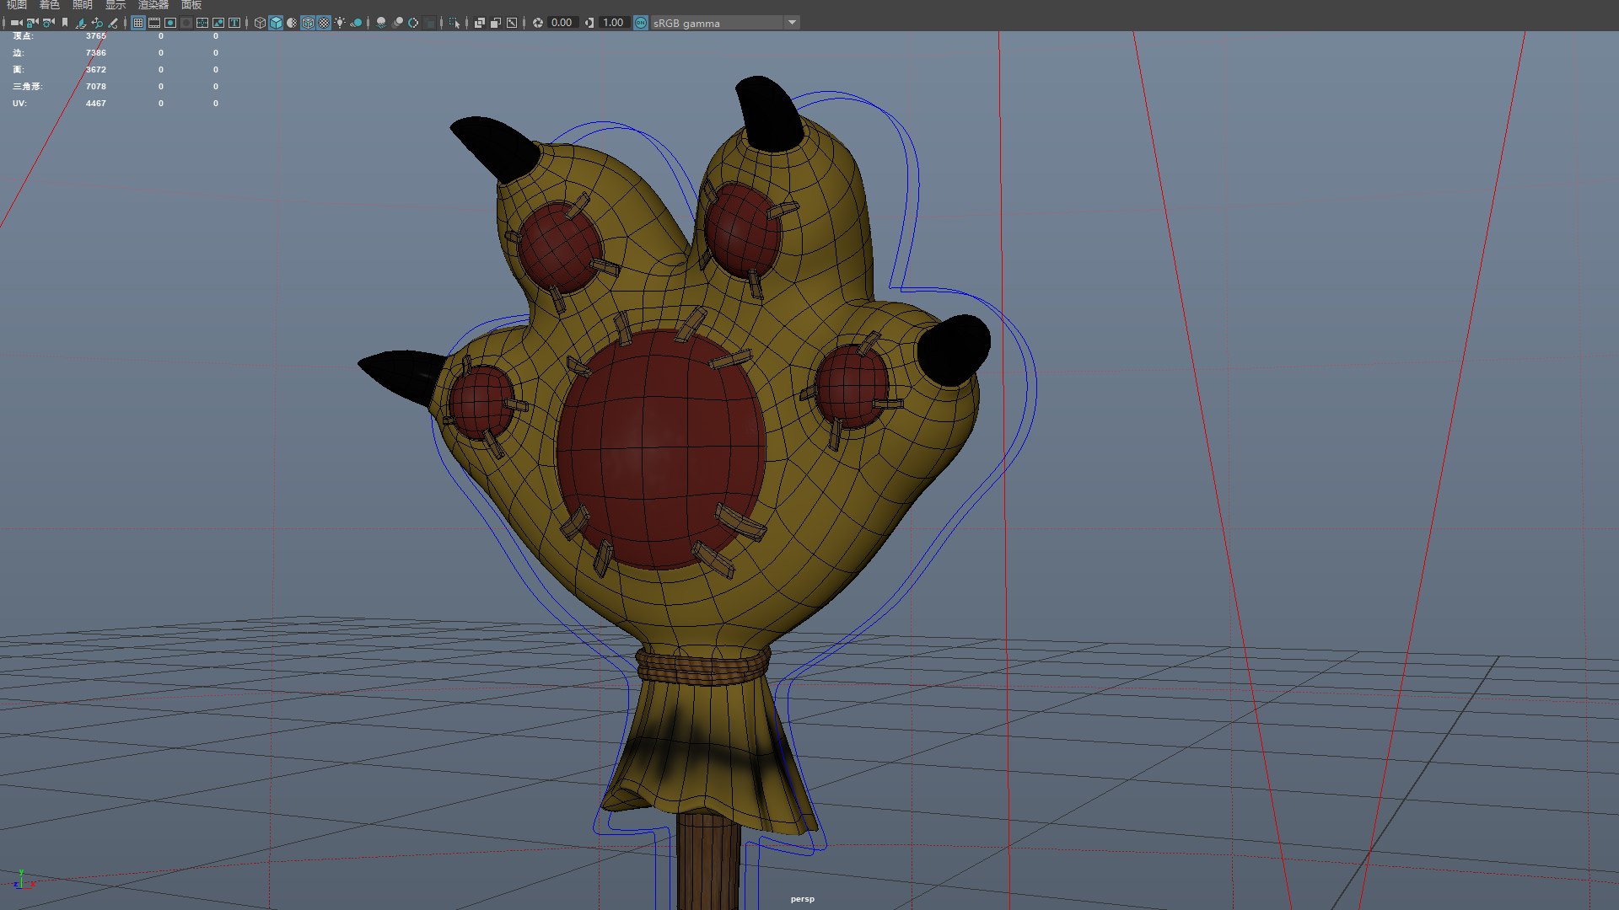Open the 照明 (Lighting) panel menu
The image size is (1619, 910).
[x=82, y=5]
